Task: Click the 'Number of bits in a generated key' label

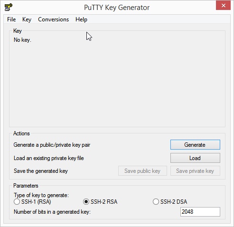Action: pos(52,212)
